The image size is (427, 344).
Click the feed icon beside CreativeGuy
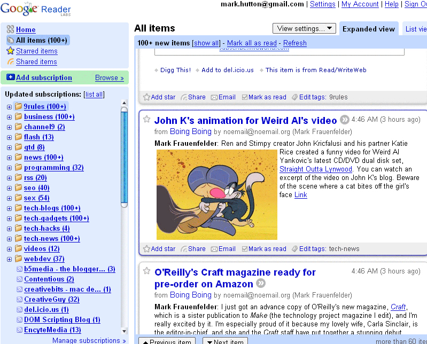click(19, 300)
